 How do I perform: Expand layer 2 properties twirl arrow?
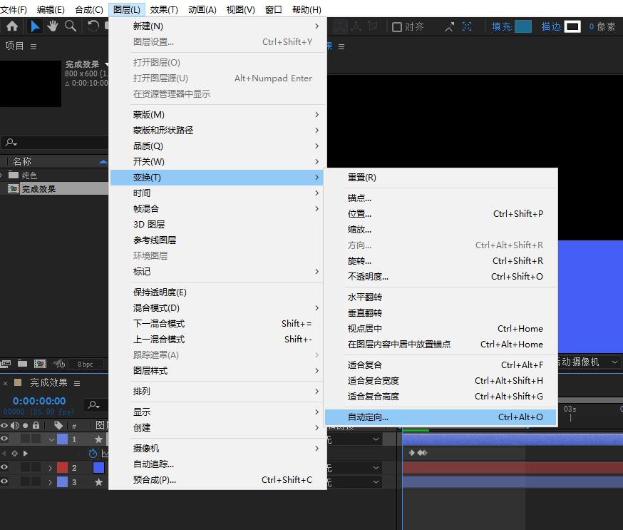51,469
